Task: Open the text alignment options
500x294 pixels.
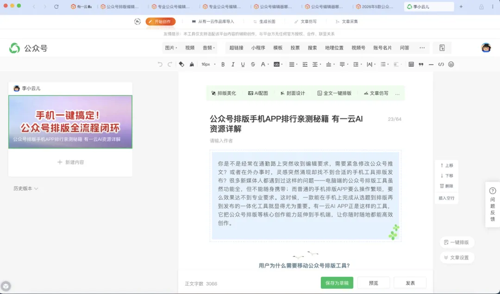Action: click(292, 64)
